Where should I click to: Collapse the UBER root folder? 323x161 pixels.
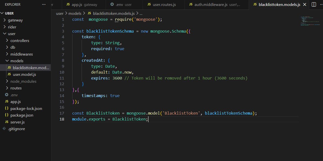click(x=2, y=13)
